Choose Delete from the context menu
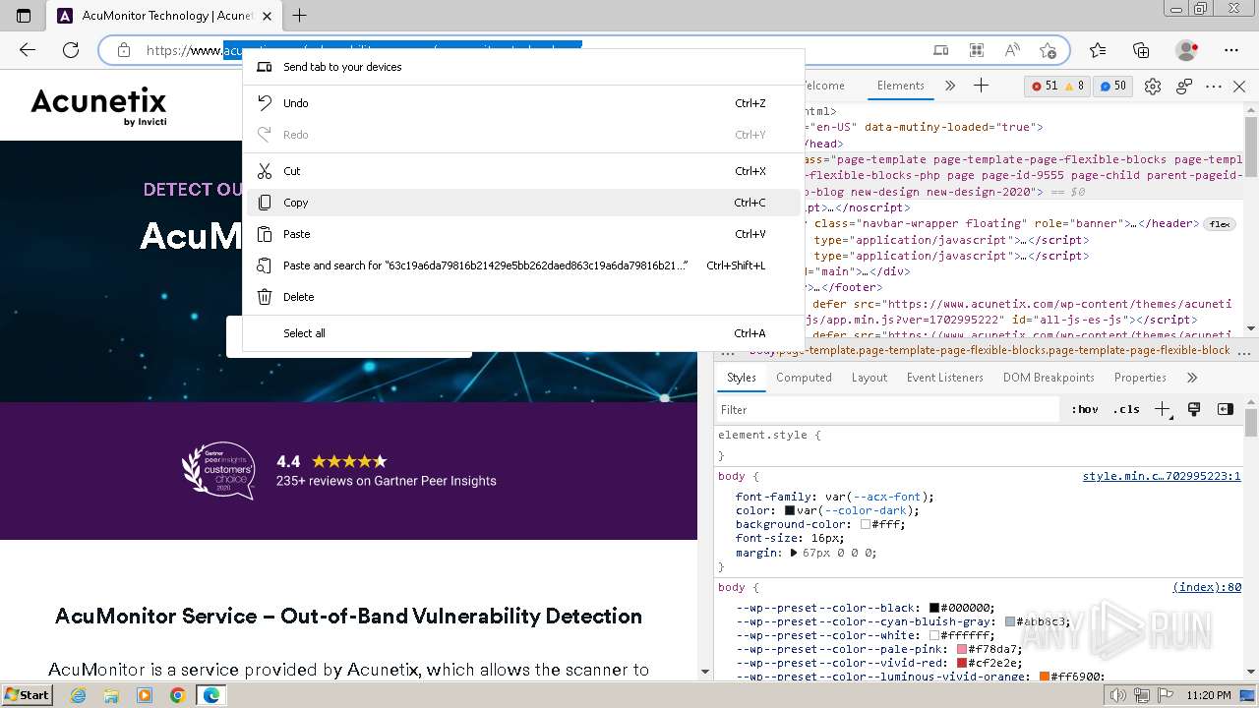The width and height of the screenshot is (1259, 708). (x=522, y=297)
